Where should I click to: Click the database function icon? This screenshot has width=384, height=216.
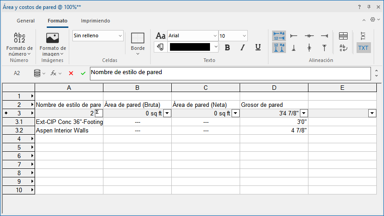[38, 73]
